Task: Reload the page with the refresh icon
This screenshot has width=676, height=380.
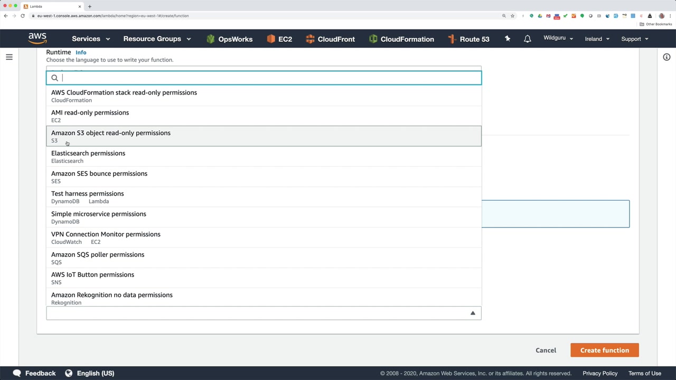Action: click(x=23, y=16)
